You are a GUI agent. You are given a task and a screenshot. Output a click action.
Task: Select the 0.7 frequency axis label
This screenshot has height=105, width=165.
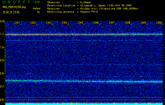click(2, 87)
